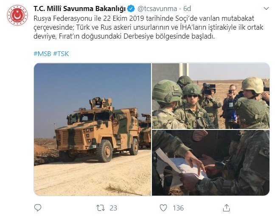View the soldiers with helmets photo
This screenshot has height=216, width=275.
pos(210,96)
